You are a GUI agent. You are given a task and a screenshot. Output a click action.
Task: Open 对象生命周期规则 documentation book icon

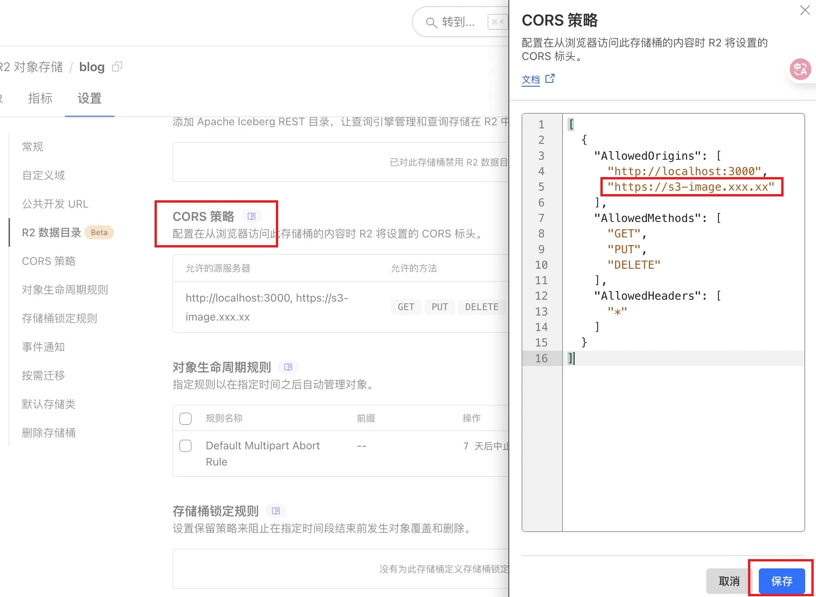288,367
